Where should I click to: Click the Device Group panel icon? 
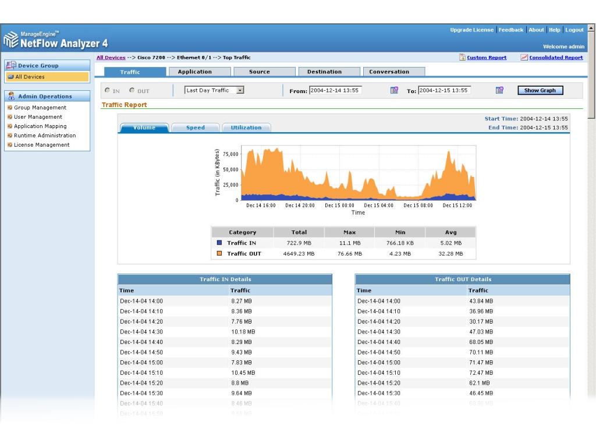[11, 65]
